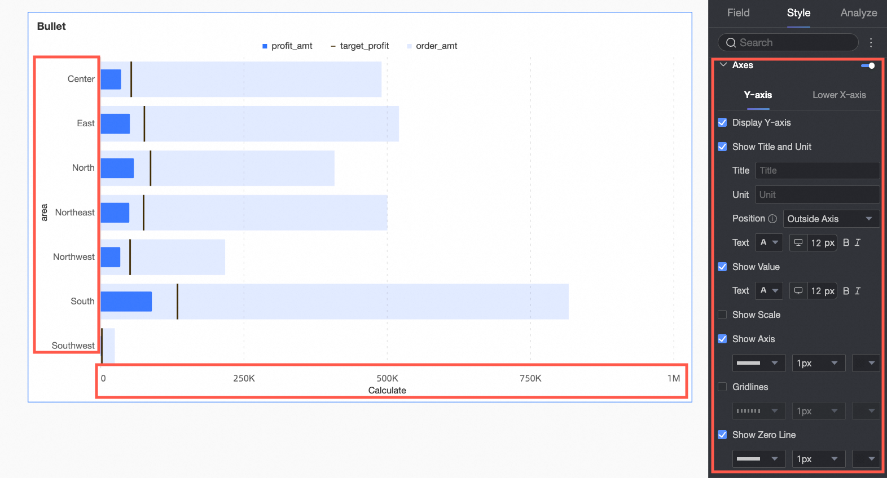
Task: Switch to the Style tab
Action: (x=798, y=13)
